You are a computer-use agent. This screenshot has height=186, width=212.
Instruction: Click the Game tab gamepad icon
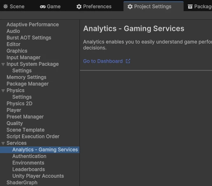point(43,7)
